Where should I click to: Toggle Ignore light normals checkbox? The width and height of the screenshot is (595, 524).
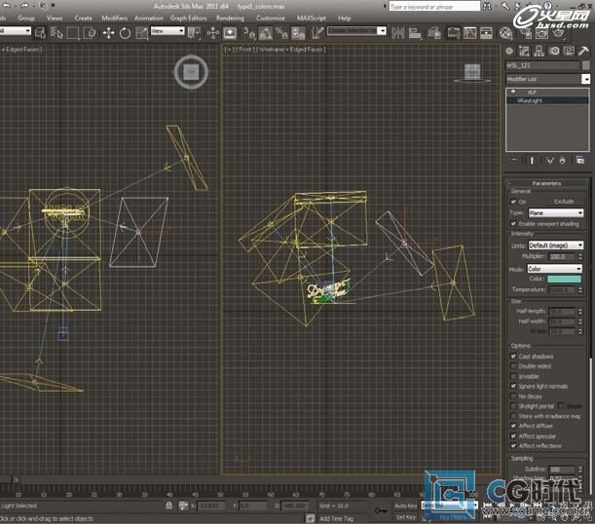click(x=513, y=386)
